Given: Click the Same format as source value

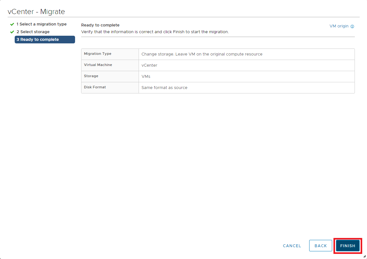Looking at the screenshot, I should tap(164, 88).
